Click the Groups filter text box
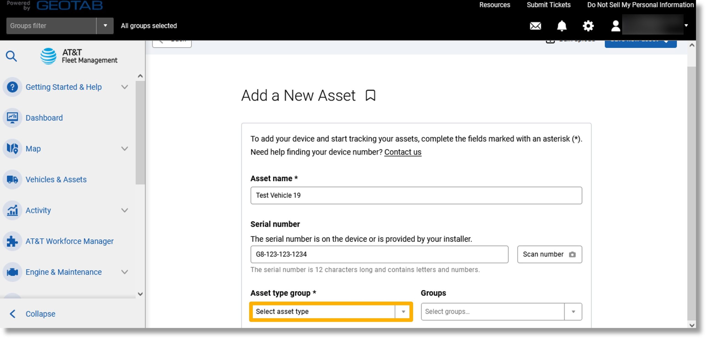The width and height of the screenshot is (706, 338). (x=51, y=26)
